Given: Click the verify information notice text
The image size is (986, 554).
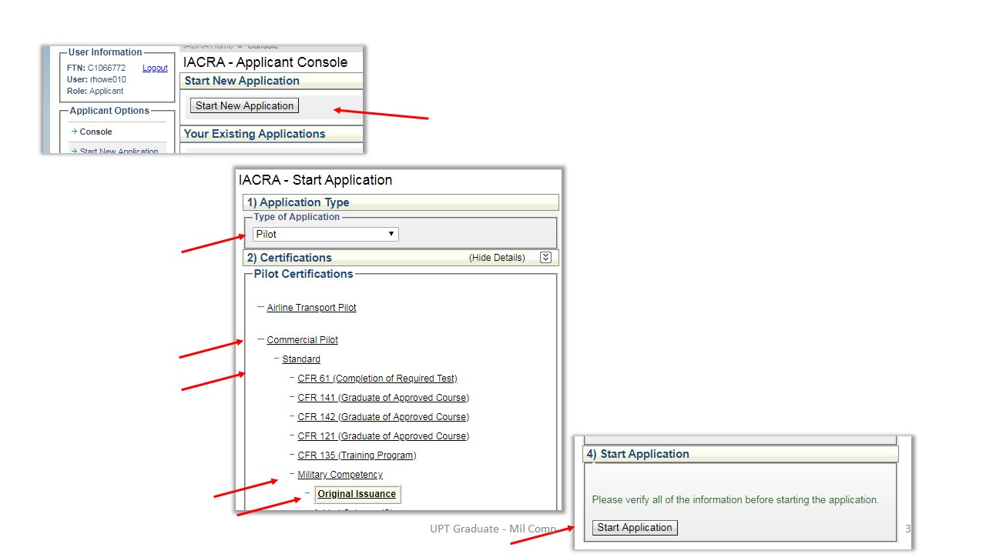Looking at the screenshot, I should click(735, 500).
